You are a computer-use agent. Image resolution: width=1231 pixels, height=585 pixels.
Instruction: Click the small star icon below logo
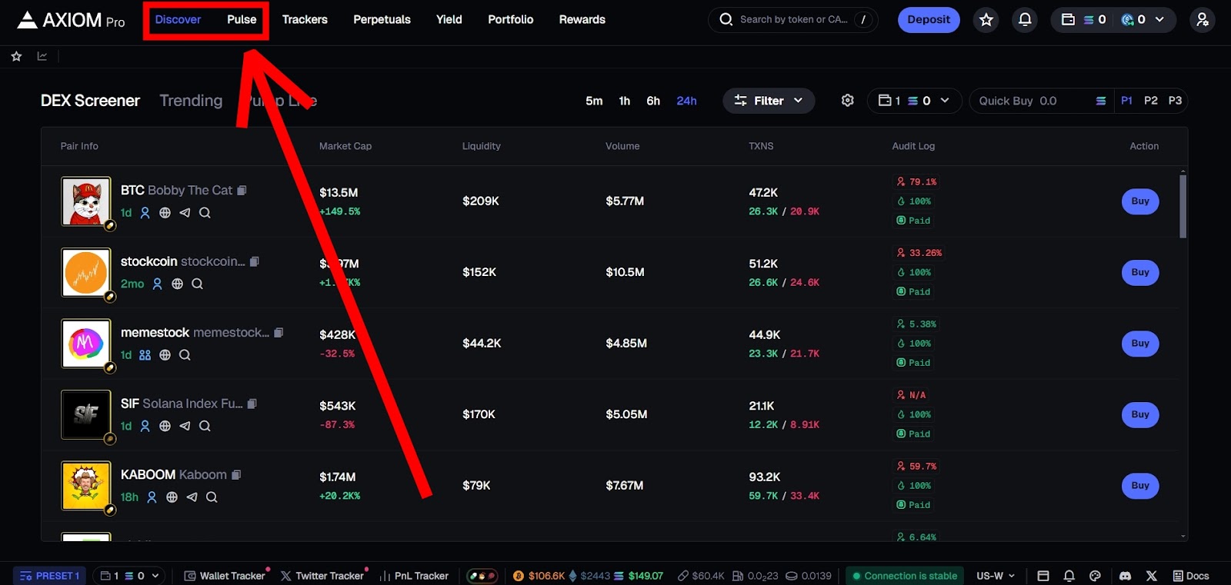tap(16, 56)
